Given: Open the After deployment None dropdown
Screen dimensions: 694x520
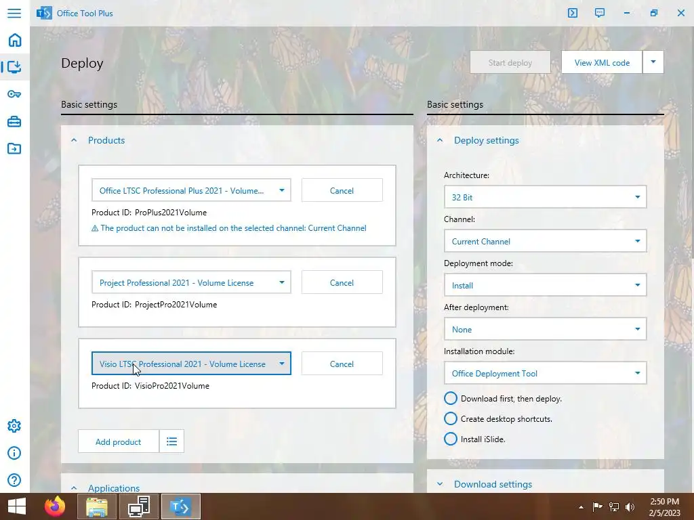Looking at the screenshot, I should point(546,329).
